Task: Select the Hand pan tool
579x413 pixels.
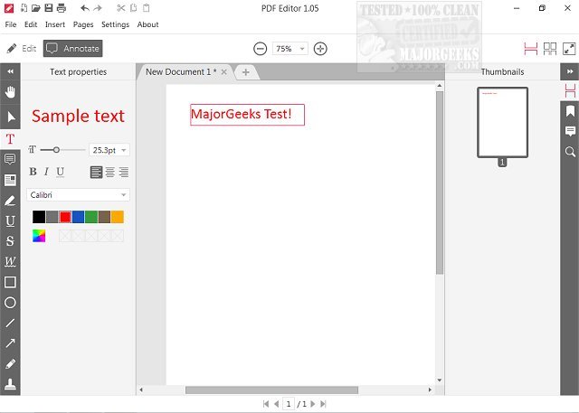Action: click(10, 92)
